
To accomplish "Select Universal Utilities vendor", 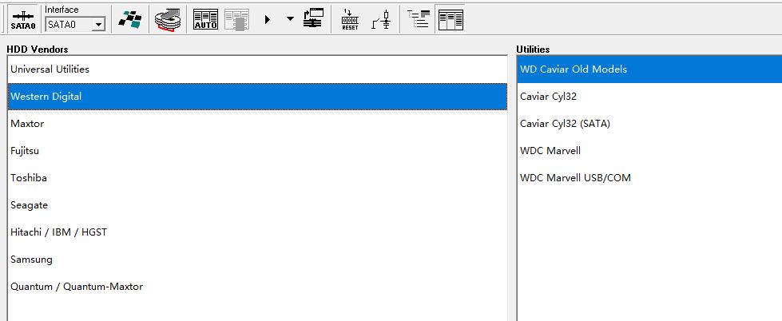I will click(x=258, y=69).
